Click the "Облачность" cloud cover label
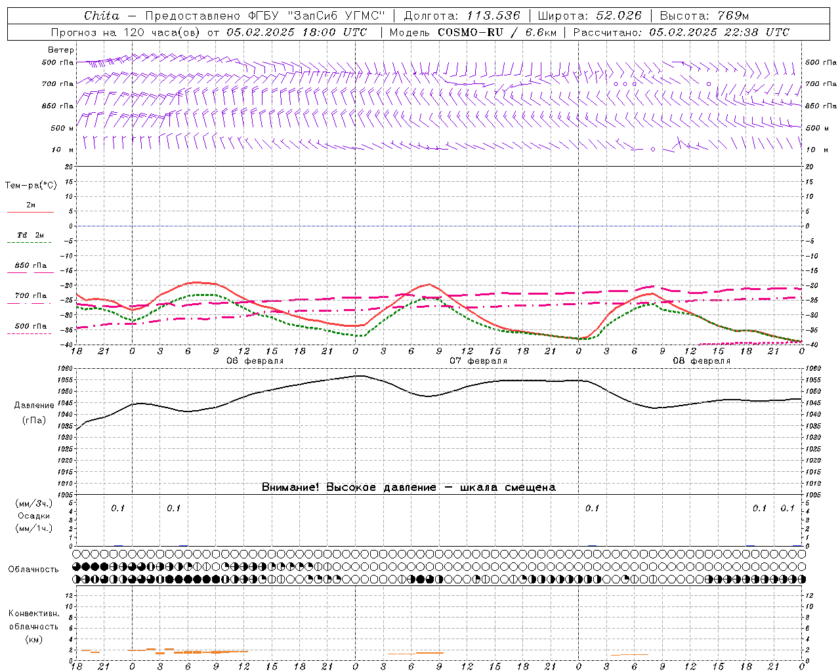Screen dimensions: 840x672 (x=33, y=569)
